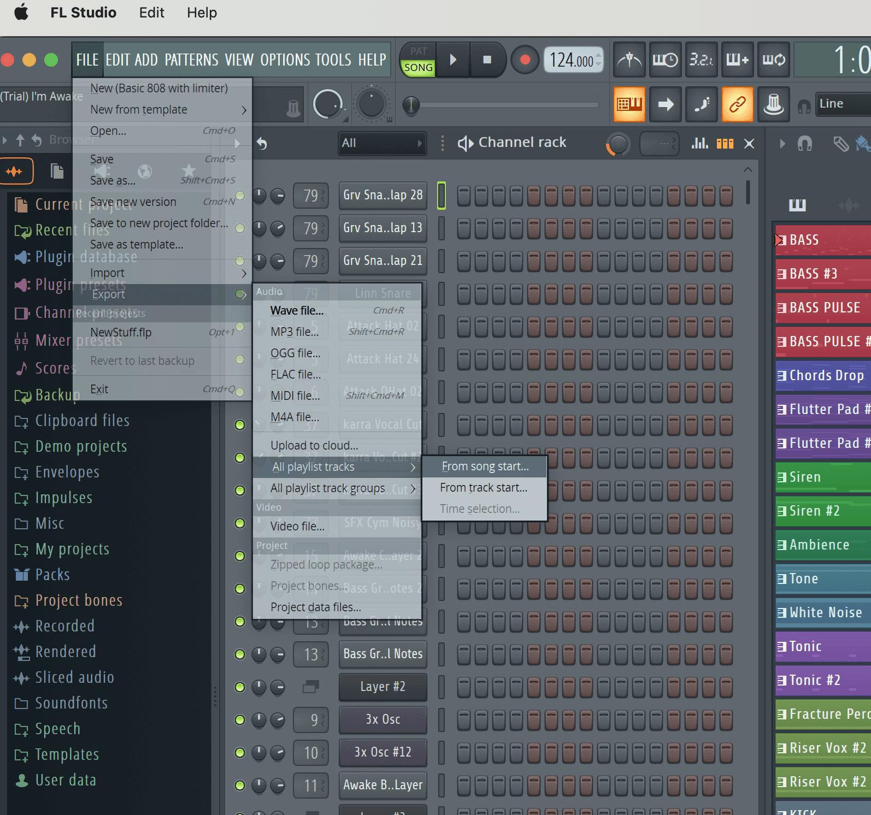Click the stamp-like icon right of link
871x815 pixels.
pos(774,104)
